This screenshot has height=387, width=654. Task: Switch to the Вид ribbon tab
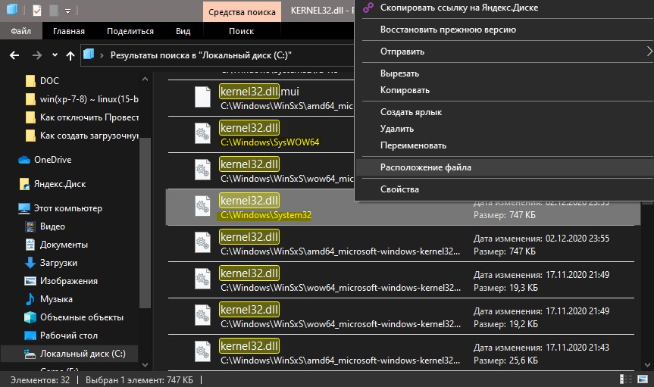[183, 31]
